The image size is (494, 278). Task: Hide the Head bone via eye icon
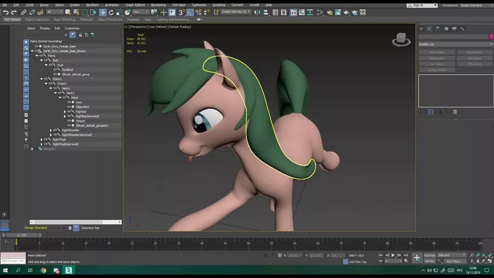[x=64, y=98]
